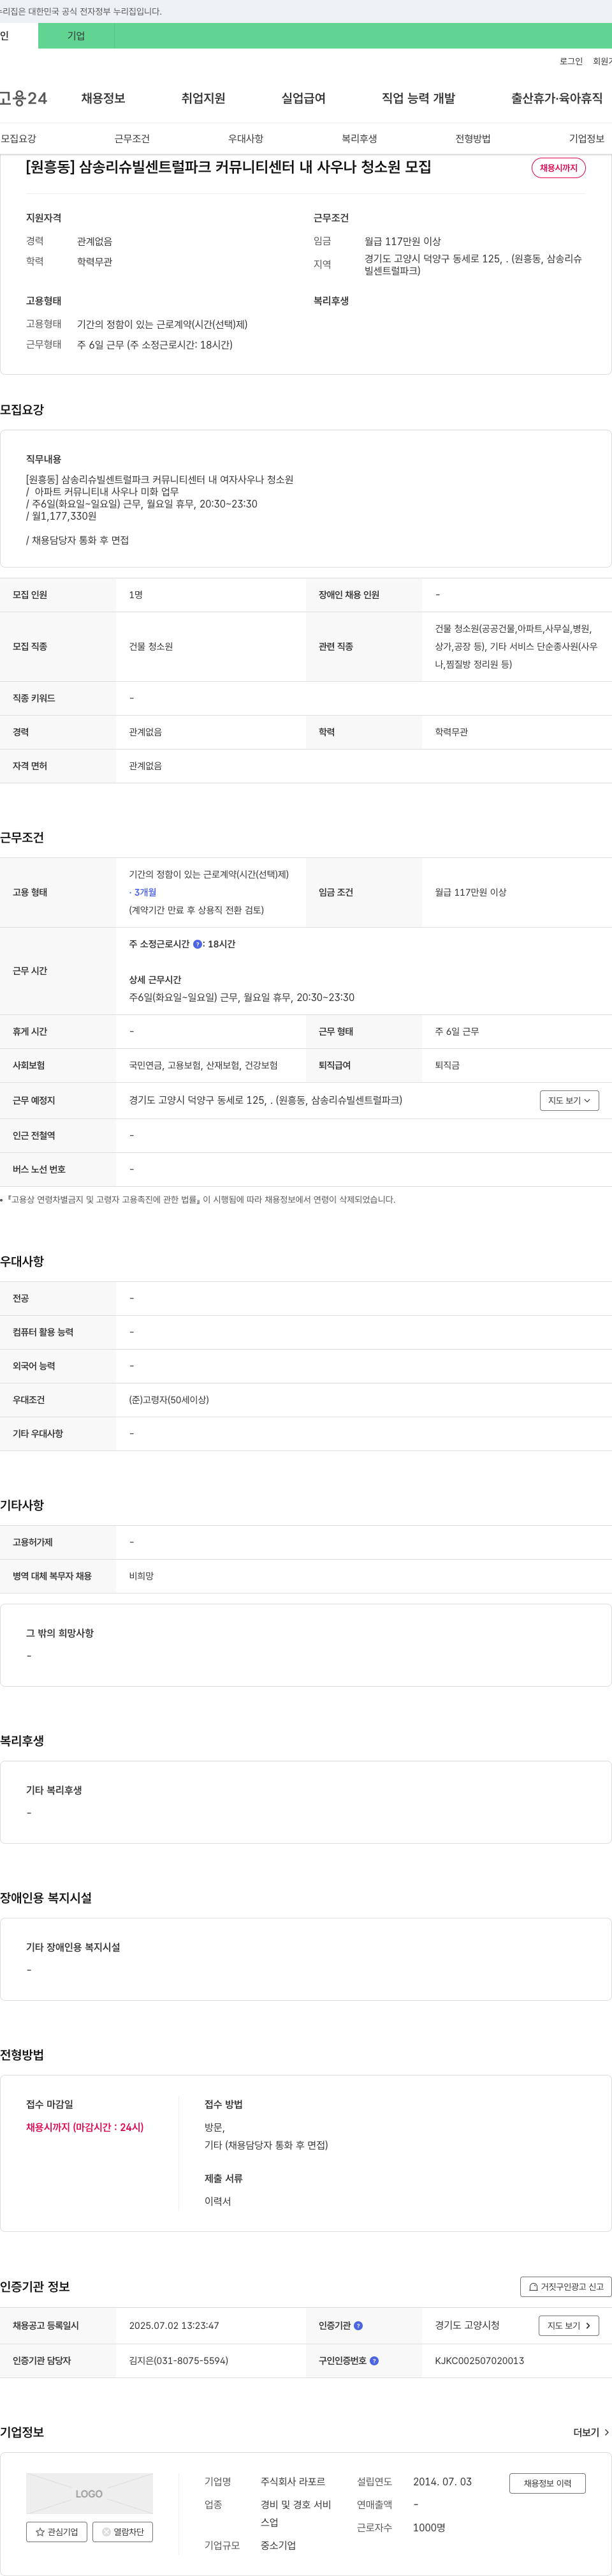
Task: Click the 설립연도 value 2014. 07. 03
Action: 442,2482
